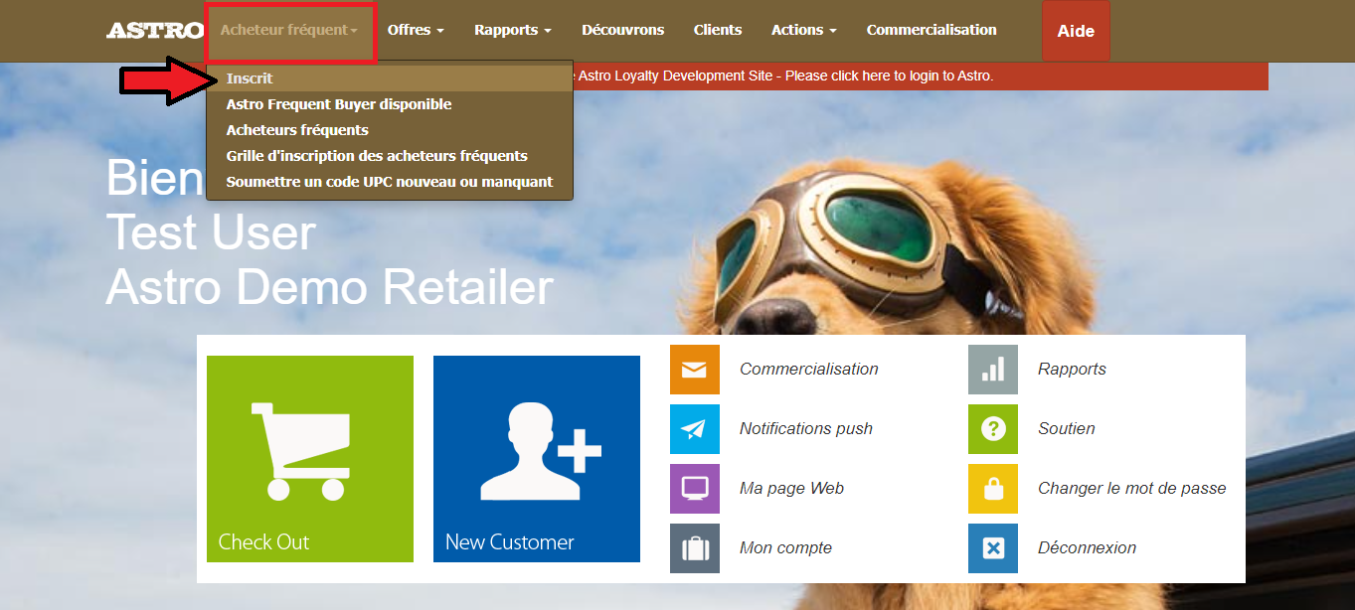Click the blue Notifications push paper-plane icon
The width and height of the screenshot is (1355, 610).
[694, 429]
